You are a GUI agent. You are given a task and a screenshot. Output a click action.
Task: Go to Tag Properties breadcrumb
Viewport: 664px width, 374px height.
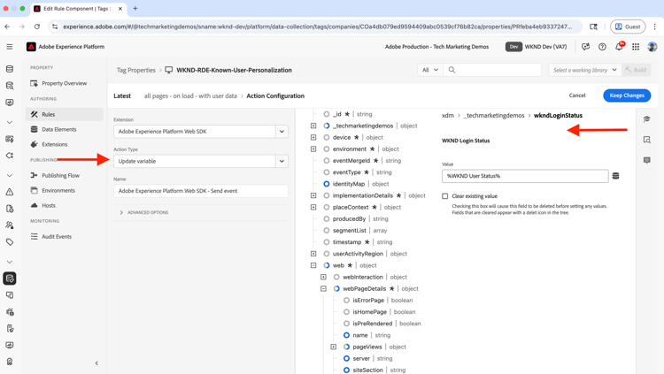(x=136, y=70)
